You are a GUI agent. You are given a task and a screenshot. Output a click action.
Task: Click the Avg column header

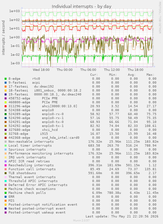pos(132,75)
